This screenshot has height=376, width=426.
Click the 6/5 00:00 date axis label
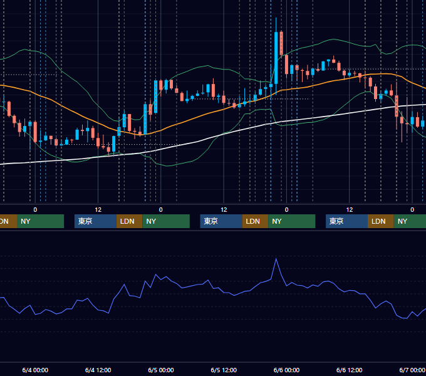coord(161,370)
